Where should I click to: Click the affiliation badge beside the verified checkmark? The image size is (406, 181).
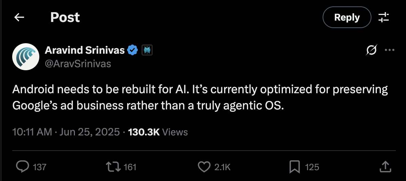pyautogui.click(x=147, y=50)
